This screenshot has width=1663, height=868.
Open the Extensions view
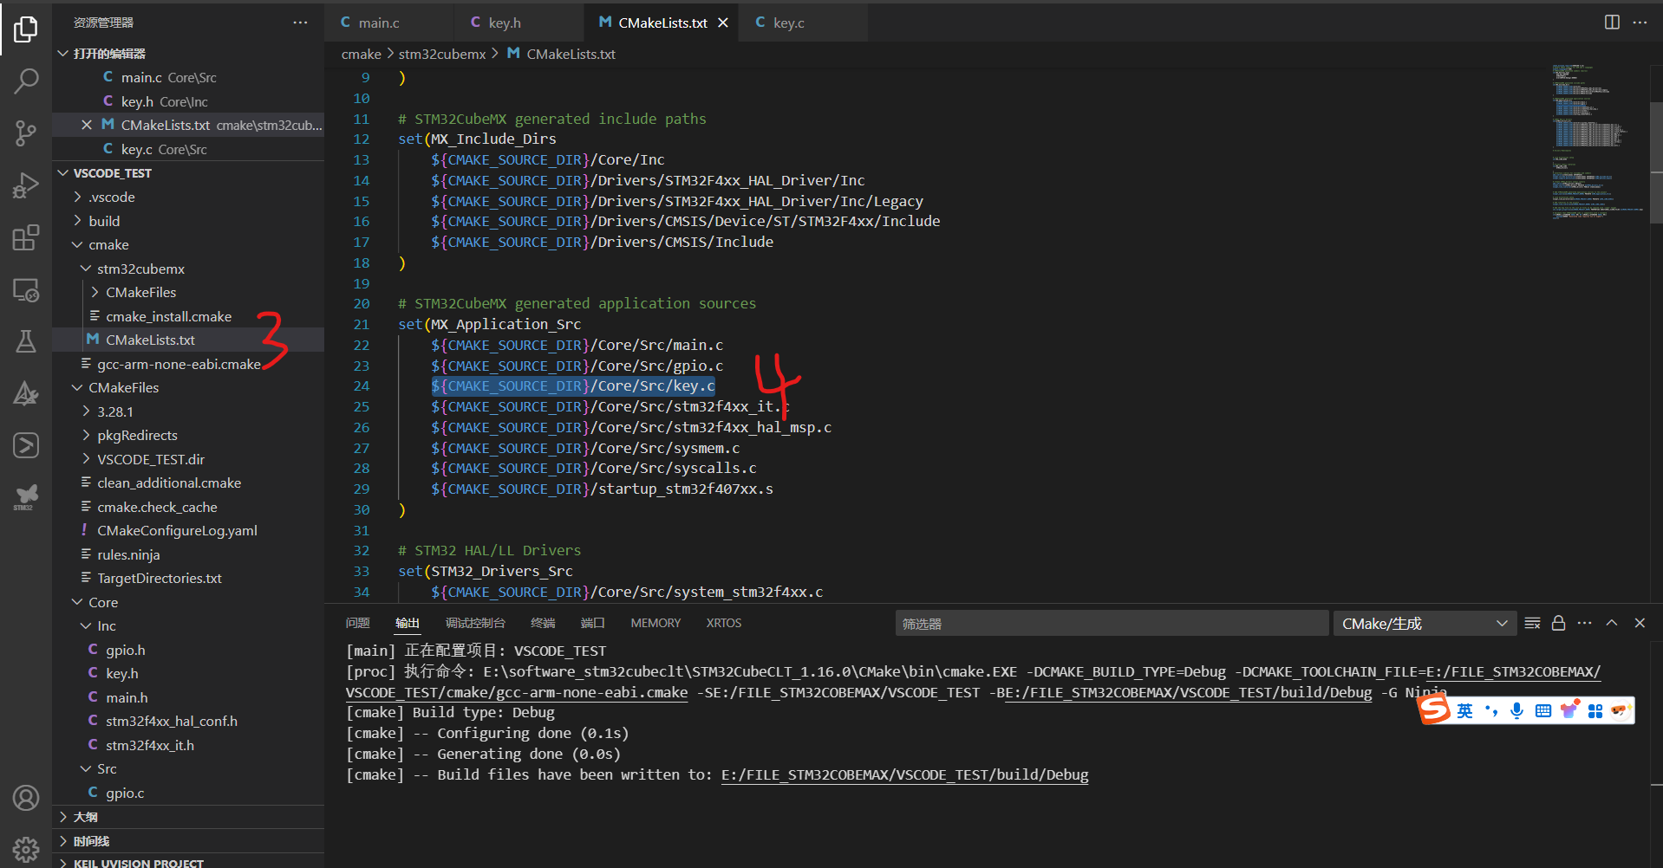[x=26, y=237]
